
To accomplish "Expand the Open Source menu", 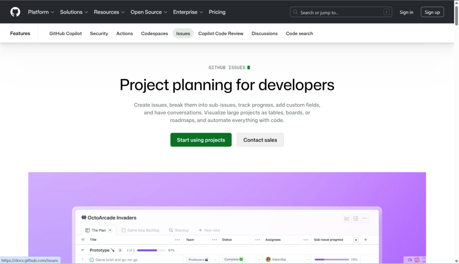I will 149,12.
